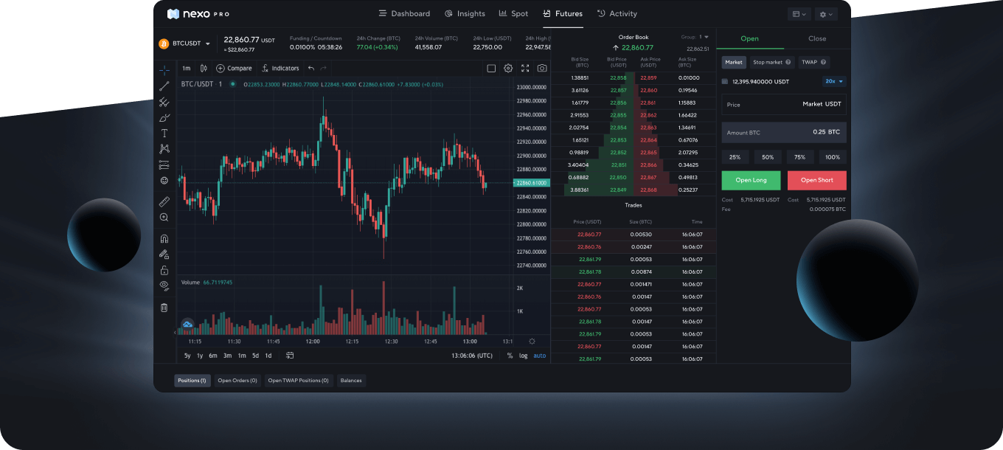
Task: Open the 20x leverage dropdown
Action: pos(834,81)
